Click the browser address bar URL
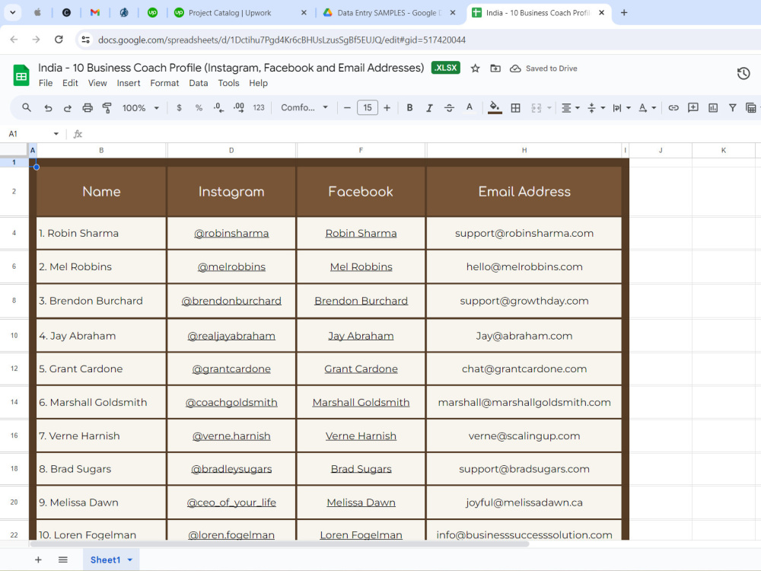Screen dimensions: 761x571 pos(282,40)
